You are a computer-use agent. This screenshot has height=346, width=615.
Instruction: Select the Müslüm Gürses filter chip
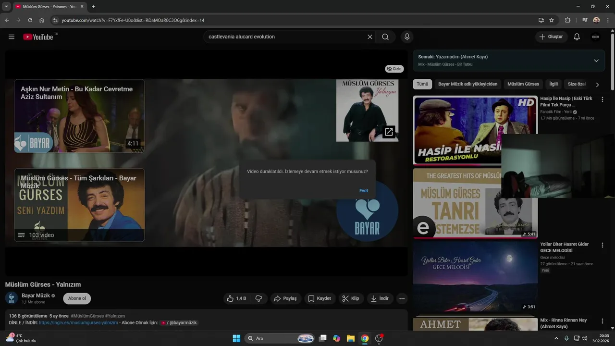(x=523, y=84)
